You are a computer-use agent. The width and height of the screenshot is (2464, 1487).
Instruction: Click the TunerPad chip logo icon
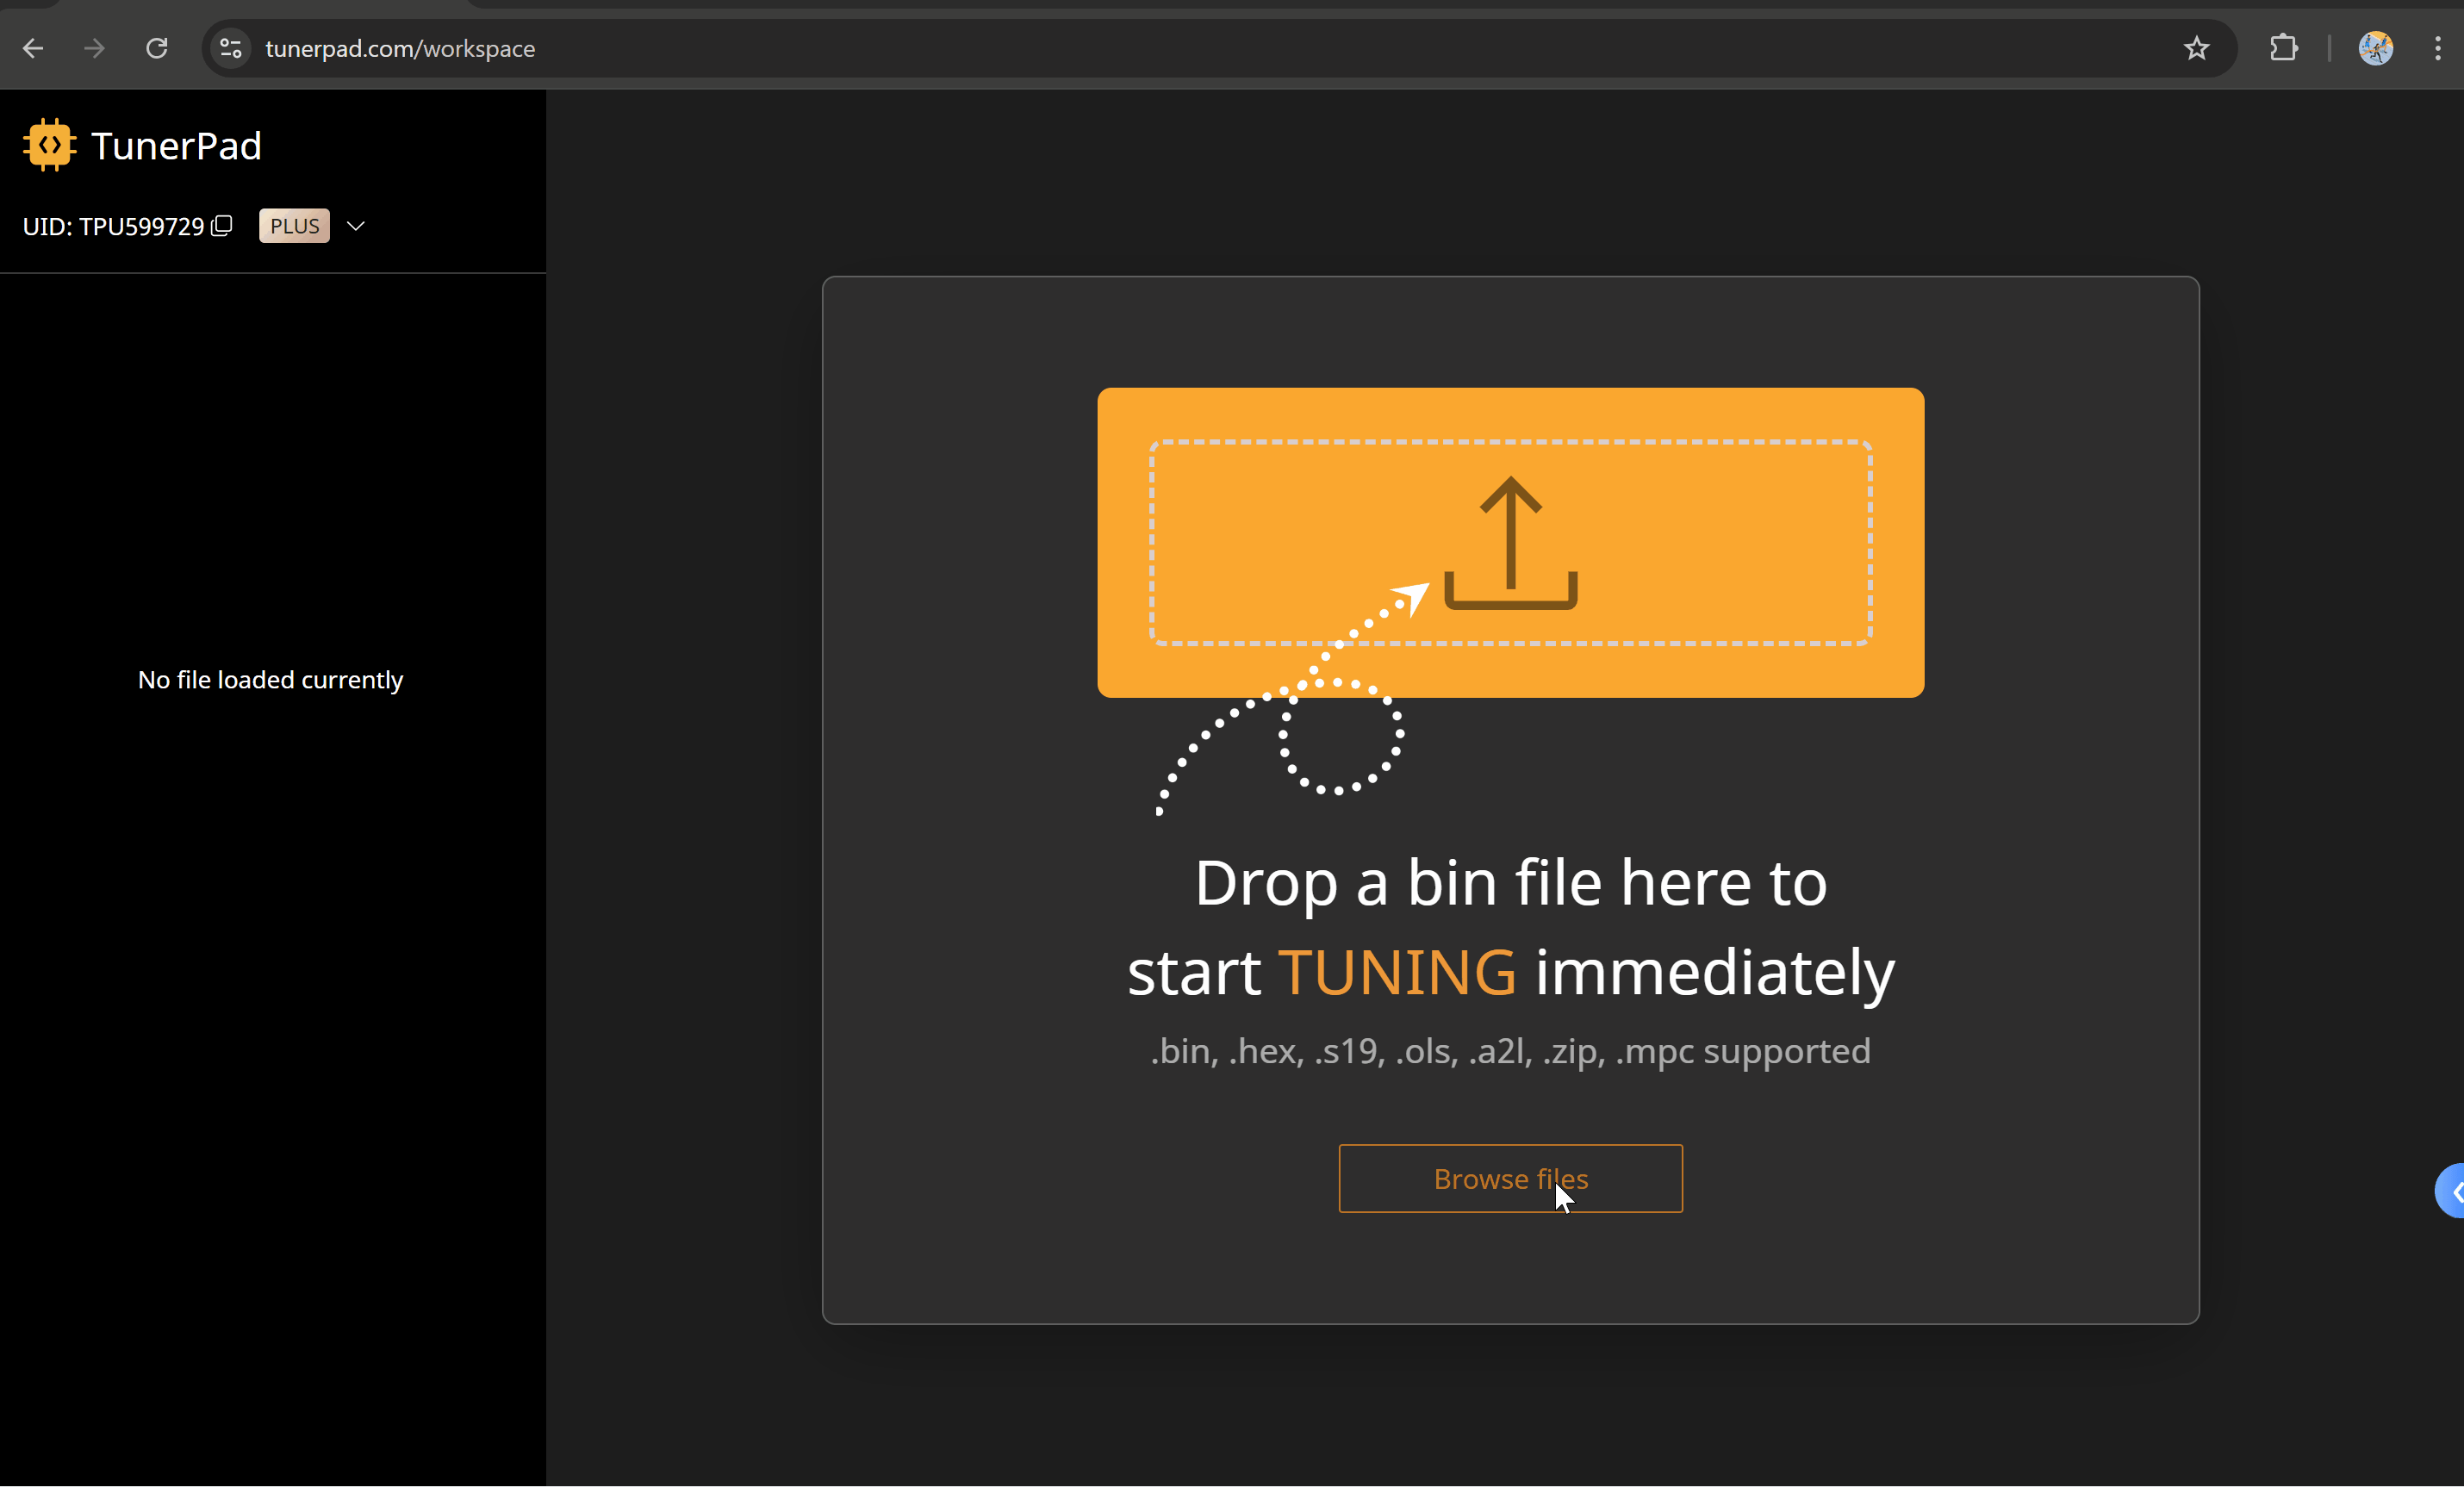pos(49,145)
